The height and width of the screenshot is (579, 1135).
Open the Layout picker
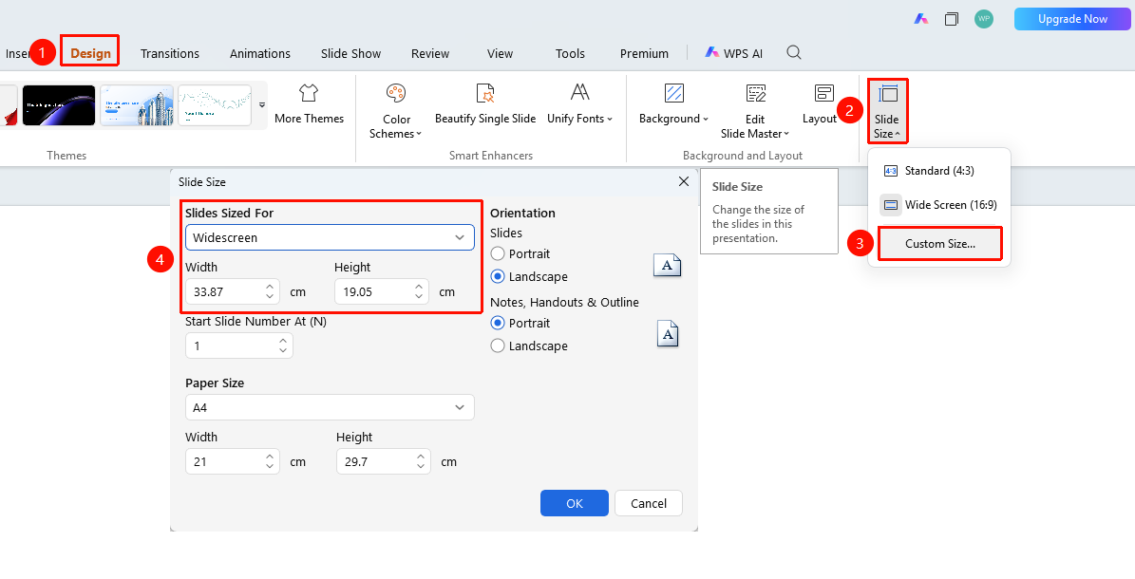(x=820, y=103)
